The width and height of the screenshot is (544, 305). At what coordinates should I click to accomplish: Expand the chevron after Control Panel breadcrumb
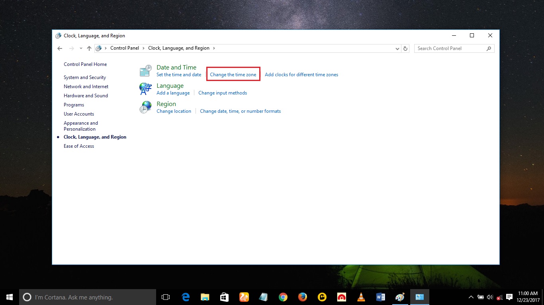(144, 48)
